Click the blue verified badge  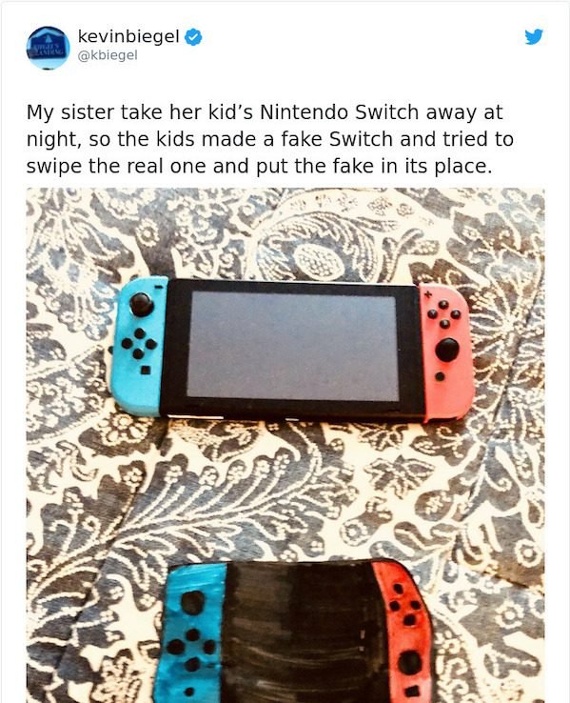pos(193,37)
